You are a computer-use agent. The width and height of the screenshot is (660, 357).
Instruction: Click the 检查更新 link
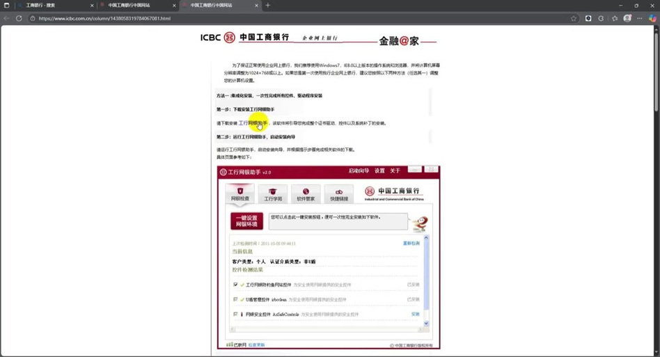point(256,344)
